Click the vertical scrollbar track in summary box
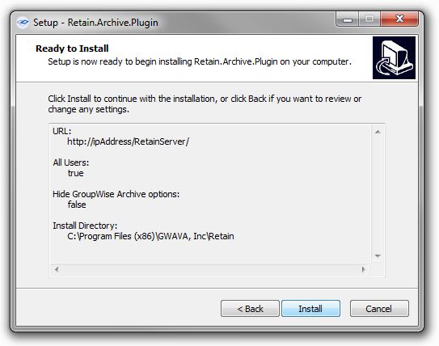This screenshot has height=346, width=439. [x=378, y=194]
